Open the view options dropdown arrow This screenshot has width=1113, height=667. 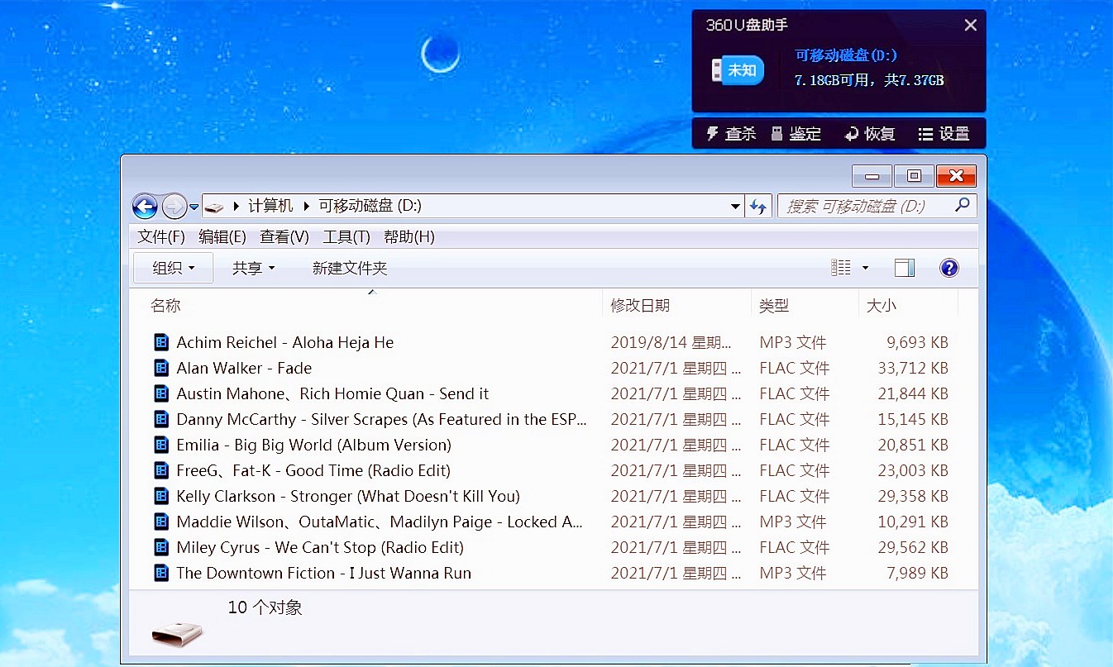click(865, 268)
